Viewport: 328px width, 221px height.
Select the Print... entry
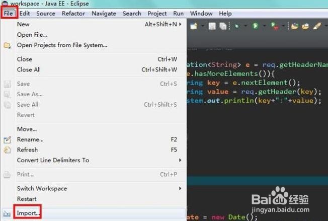point(94,174)
